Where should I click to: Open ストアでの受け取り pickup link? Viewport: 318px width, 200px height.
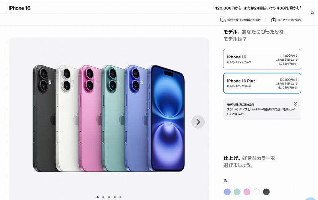[x=286, y=20]
